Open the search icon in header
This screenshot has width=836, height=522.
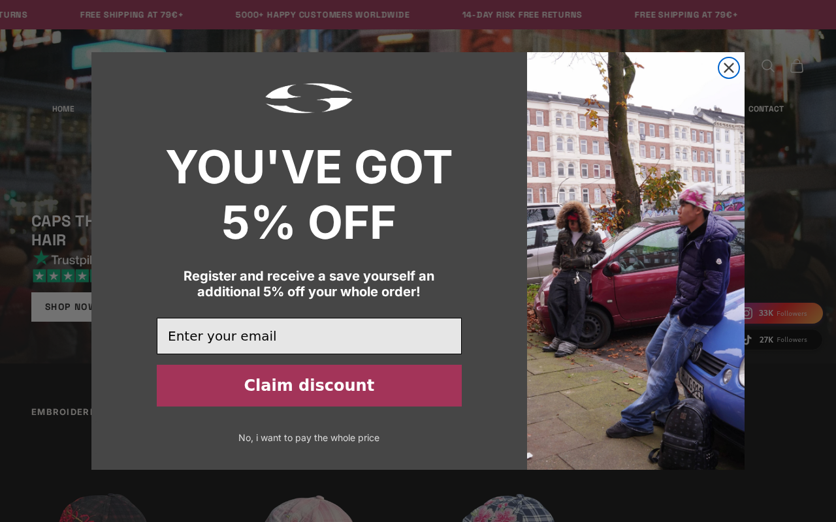[x=768, y=66]
